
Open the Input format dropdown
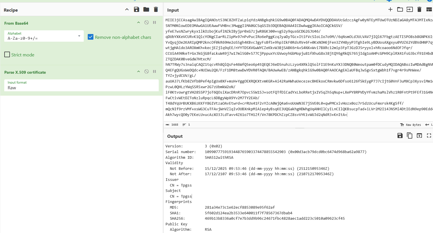pyautogui.click(x=81, y=85)
